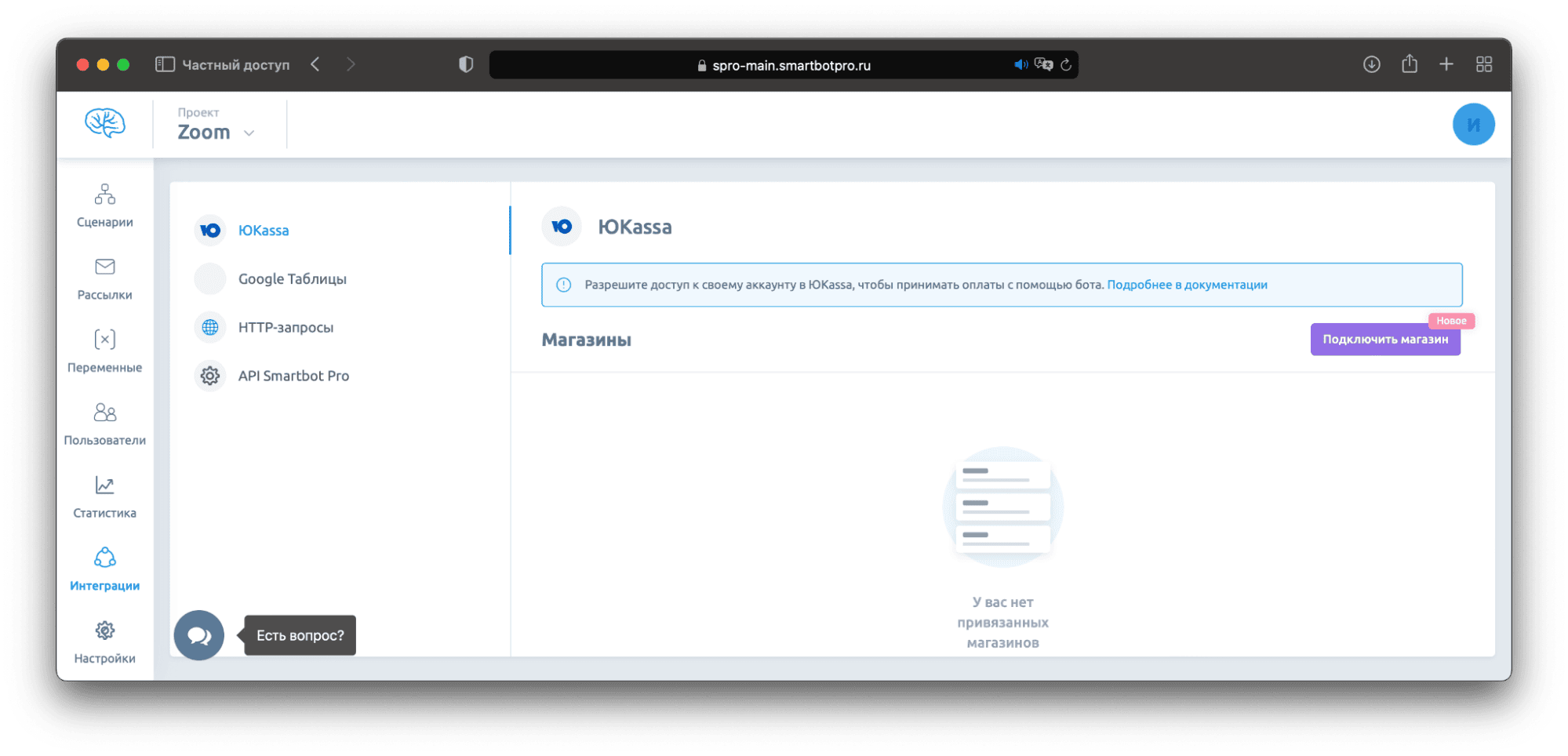Viewport: 1568px width, 756px height.
Task: Go to Переменные variables icon
Action: click(104, 340)
